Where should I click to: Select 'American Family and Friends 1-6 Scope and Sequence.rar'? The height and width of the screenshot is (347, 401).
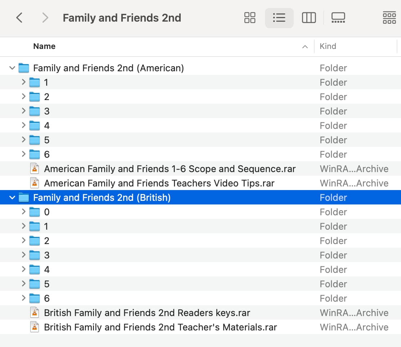pyautogui.click(x=170, y=169)
